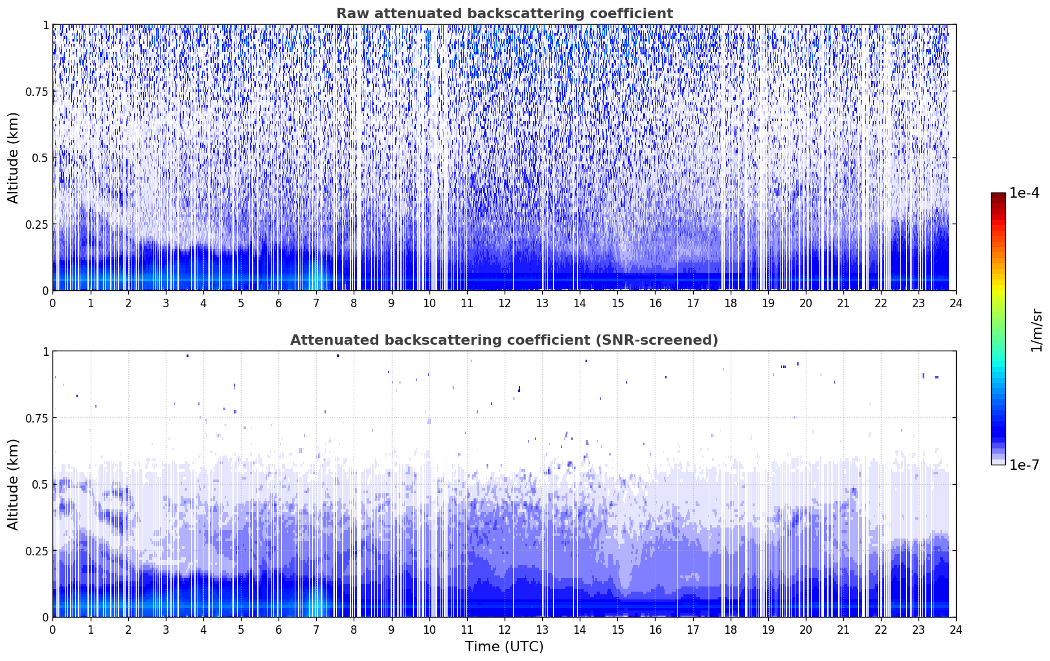Click the "1/m/sr" colorbar unit label
Viewport: 1050px width, 661px height.
(1036, 329)
